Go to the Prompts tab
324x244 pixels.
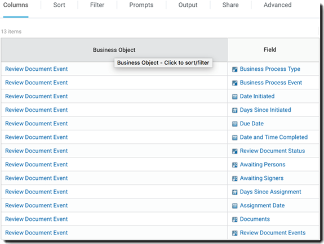coord(141,5)
